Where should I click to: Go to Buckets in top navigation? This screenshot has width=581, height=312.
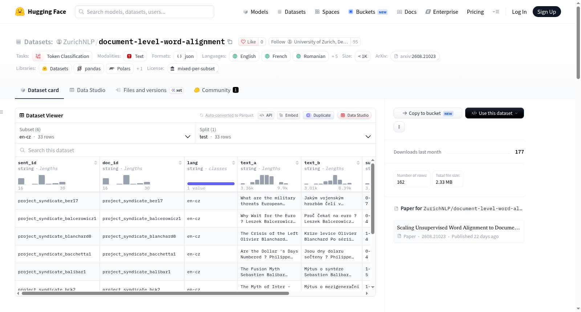368,12
